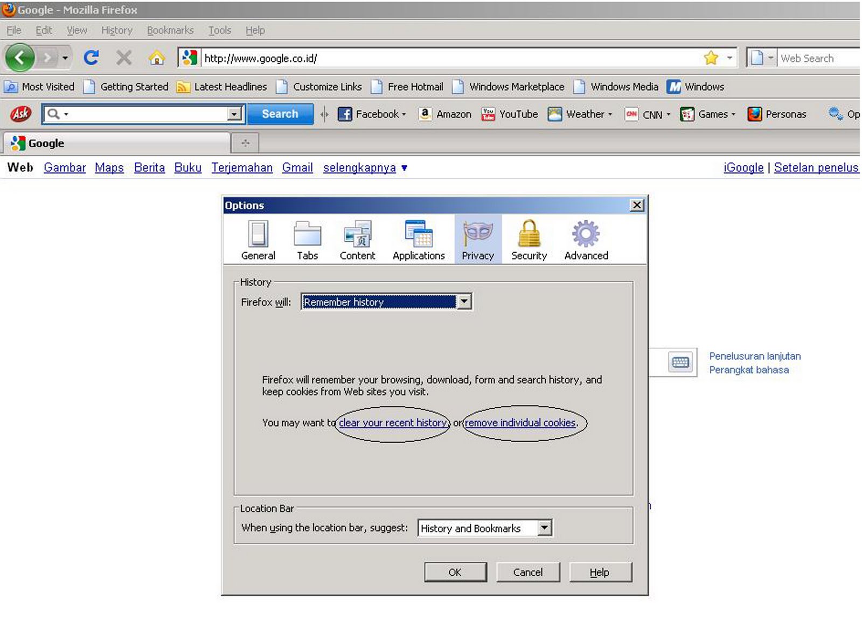Click the 'clear your recent history' link
862x621 pixels.
[x=393, y=423]
